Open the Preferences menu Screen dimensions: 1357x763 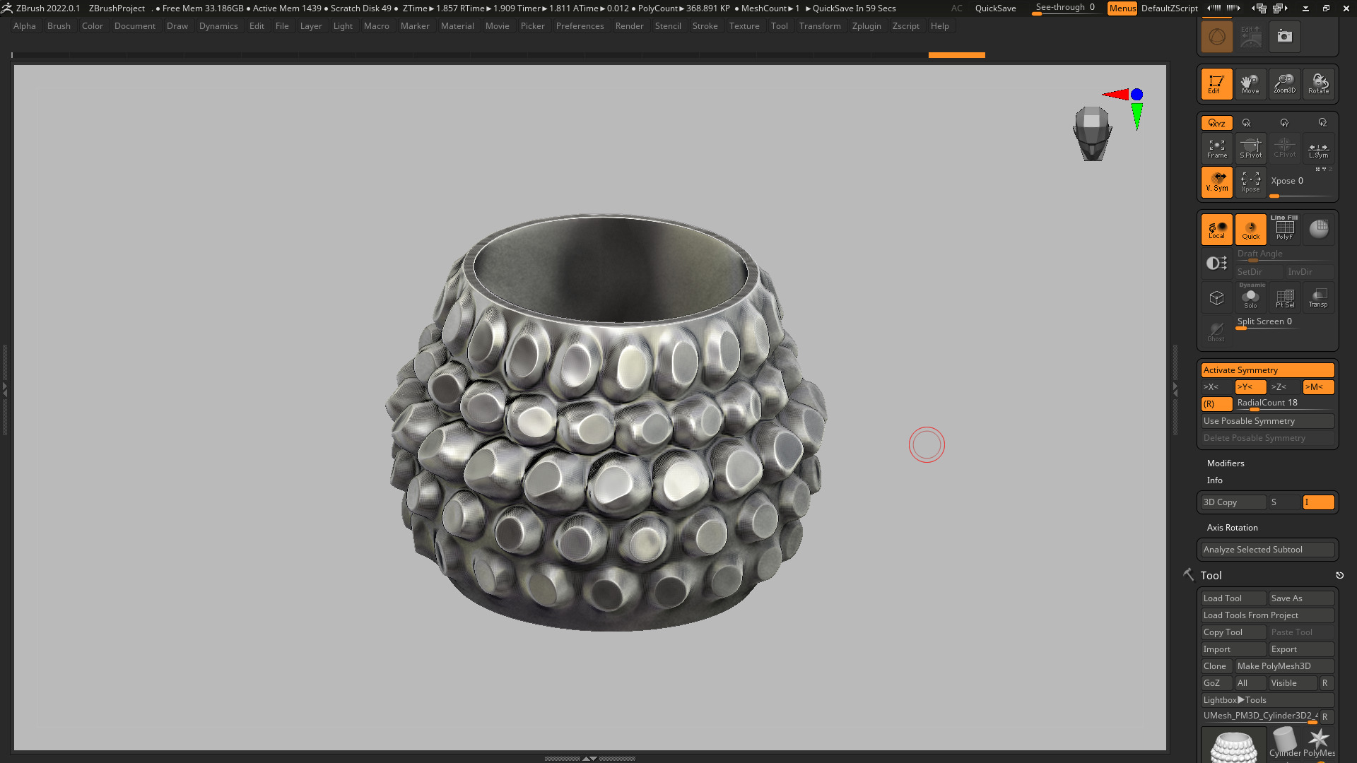click(x=580, y=26)
